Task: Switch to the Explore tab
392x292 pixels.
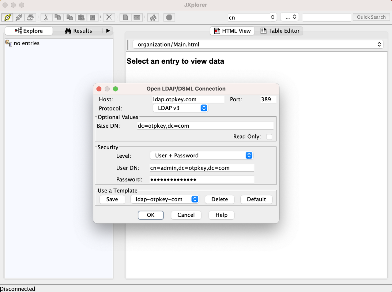Action: tap(29, 31)
